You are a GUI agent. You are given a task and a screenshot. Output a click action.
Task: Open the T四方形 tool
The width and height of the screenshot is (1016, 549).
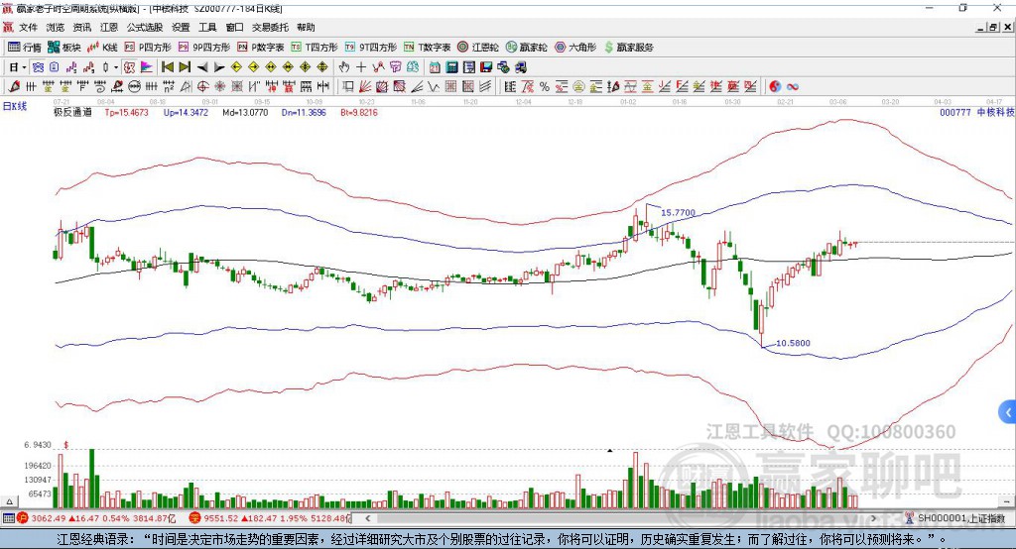315,48
